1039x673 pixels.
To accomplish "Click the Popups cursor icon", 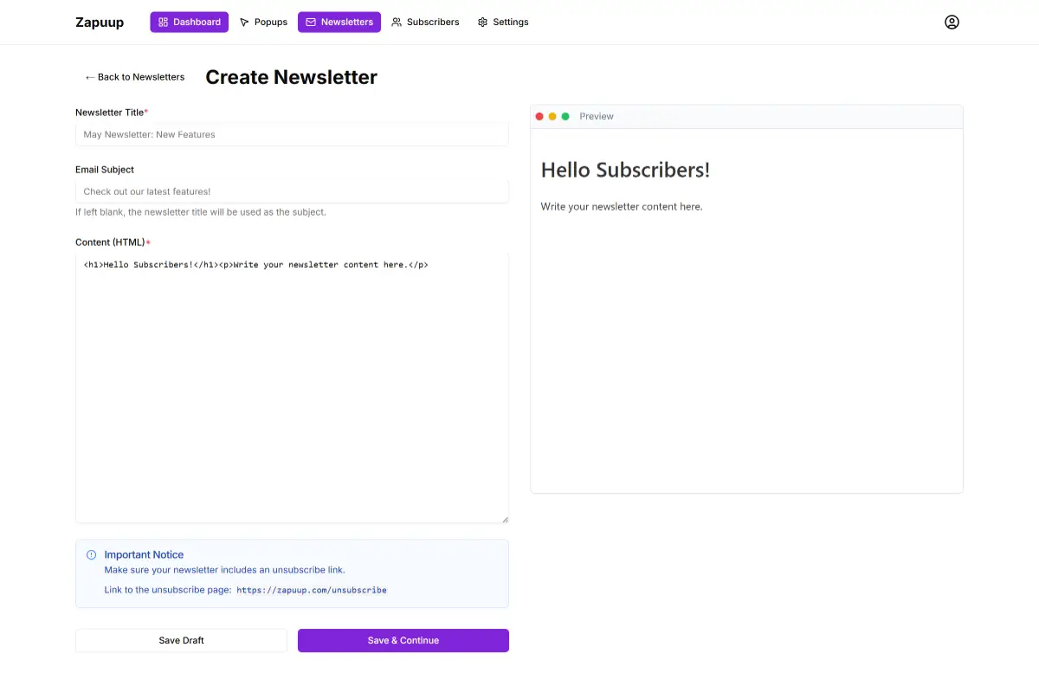I will (x=244, y=22).
